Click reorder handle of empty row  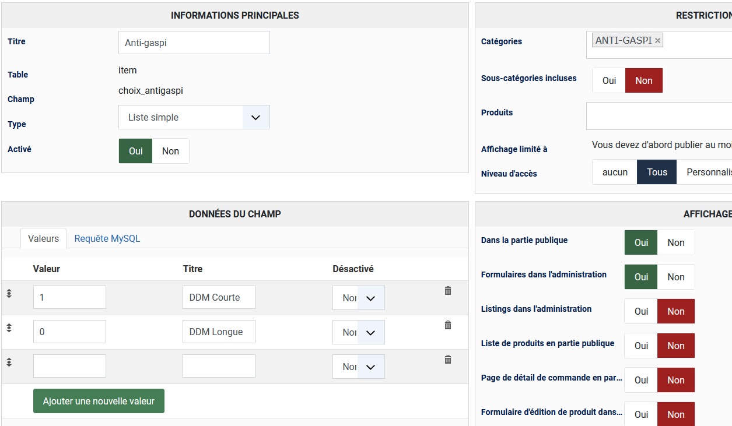pyautogui.click(x=9, y=362)
